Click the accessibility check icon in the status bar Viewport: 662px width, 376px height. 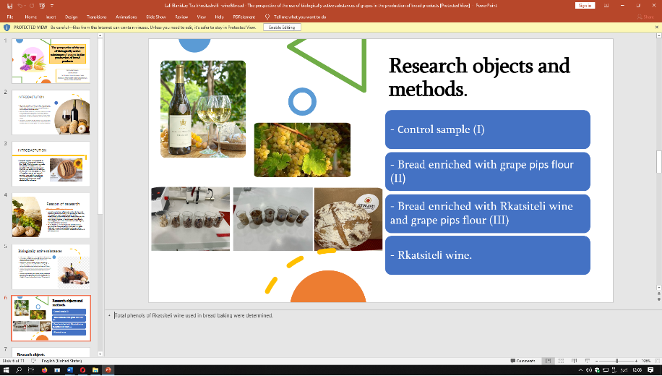[33, 360]
